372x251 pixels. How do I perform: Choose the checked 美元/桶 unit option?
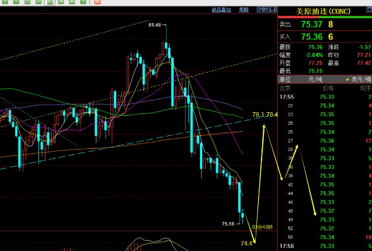tap(357, 79)
